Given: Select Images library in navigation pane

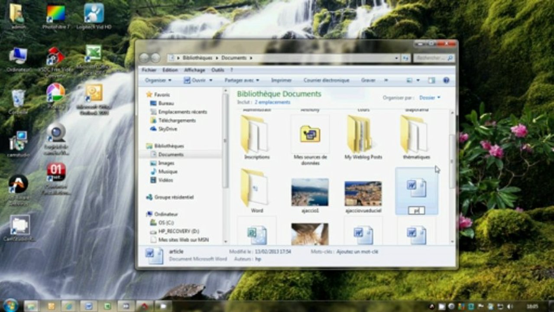Looking at the screenshot, I should [162, 163].
